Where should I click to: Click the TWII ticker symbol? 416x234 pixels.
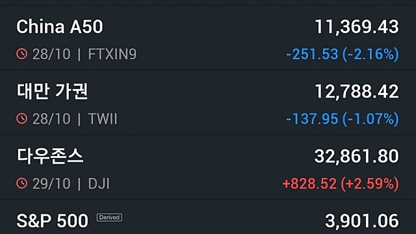[103, 119]
